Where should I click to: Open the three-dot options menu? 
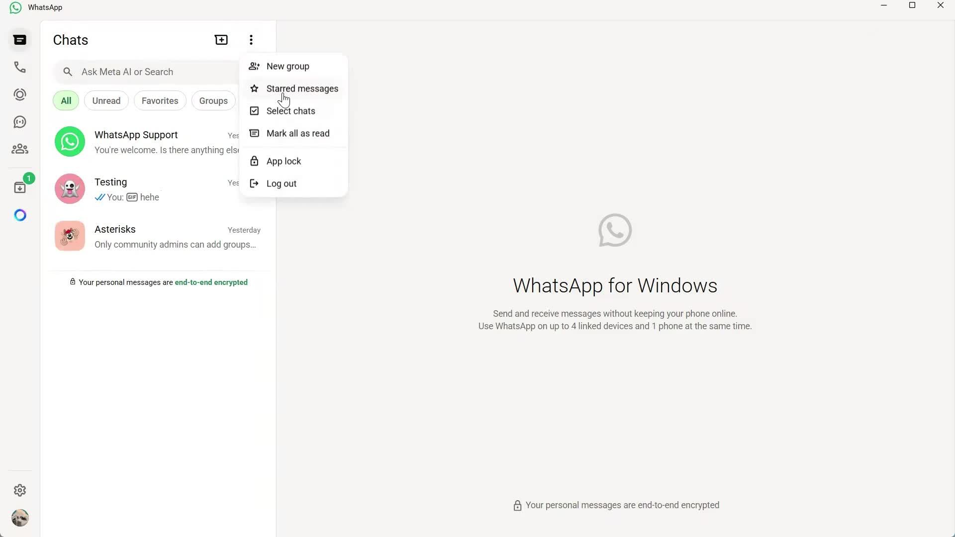(x=251, y=40)
